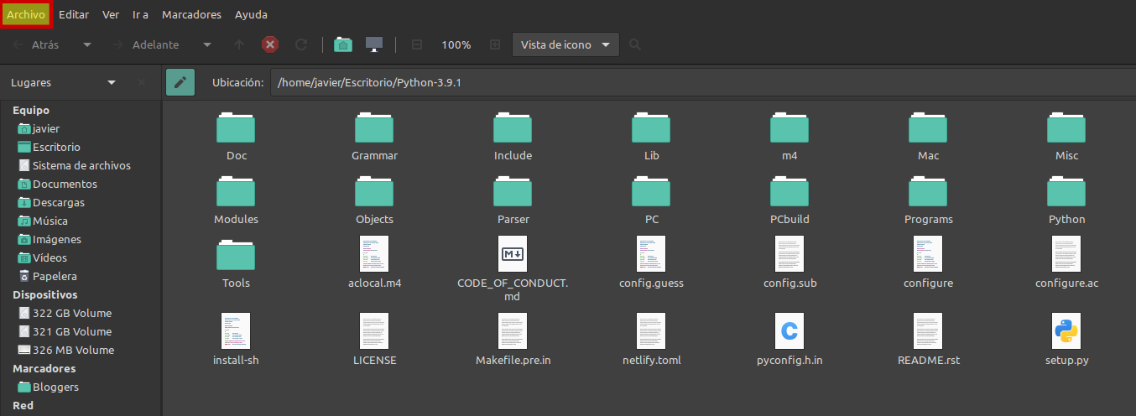Select the CODE_OF_CONDUCT.md markdown file icon
This screenshot has width=1136, height=416.
[x=513, y=253]
